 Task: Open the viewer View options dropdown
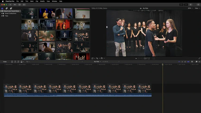coord(197,8)
